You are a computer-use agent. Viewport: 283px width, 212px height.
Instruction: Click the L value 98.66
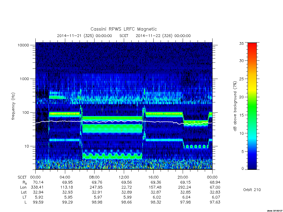(x=126, y=202)
